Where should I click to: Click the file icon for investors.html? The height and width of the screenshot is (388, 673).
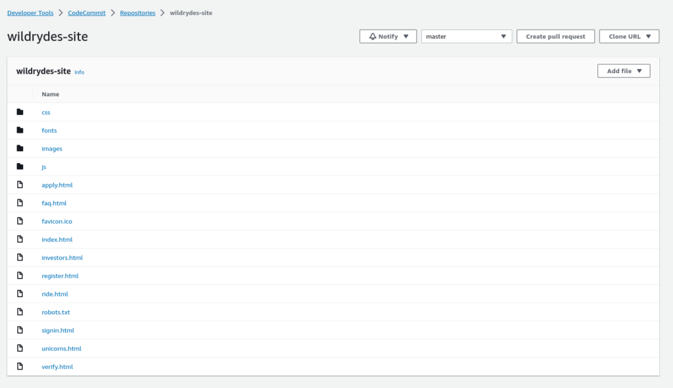point(20,257)
